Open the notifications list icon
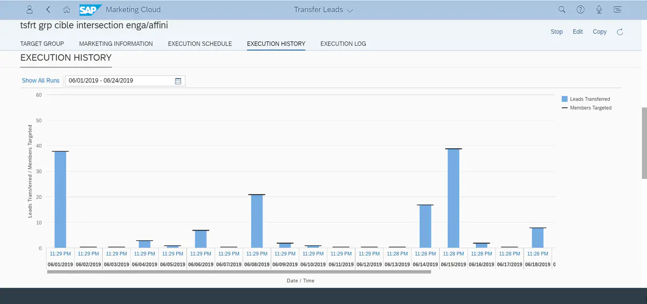Viewport: 647px width, 304px height. (618, 10)
